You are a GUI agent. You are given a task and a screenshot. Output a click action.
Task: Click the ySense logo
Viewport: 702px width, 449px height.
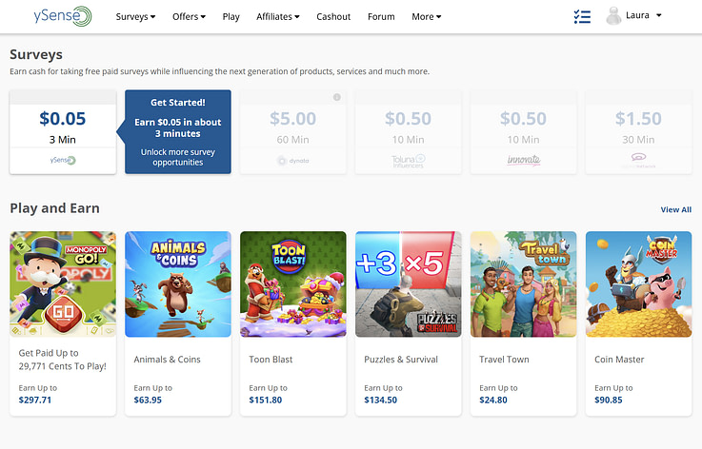(62, 16)
